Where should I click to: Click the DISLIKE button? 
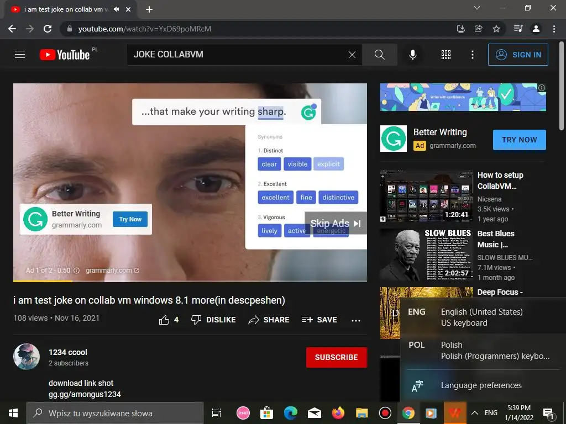click(213, 320)
